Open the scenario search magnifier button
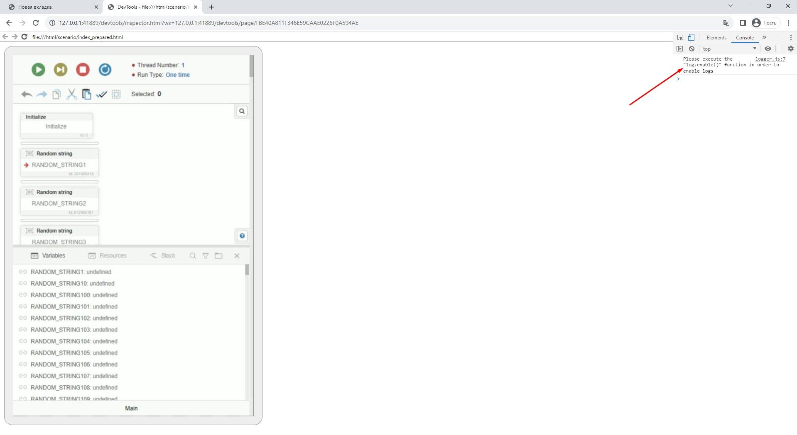 coord(242,111)
